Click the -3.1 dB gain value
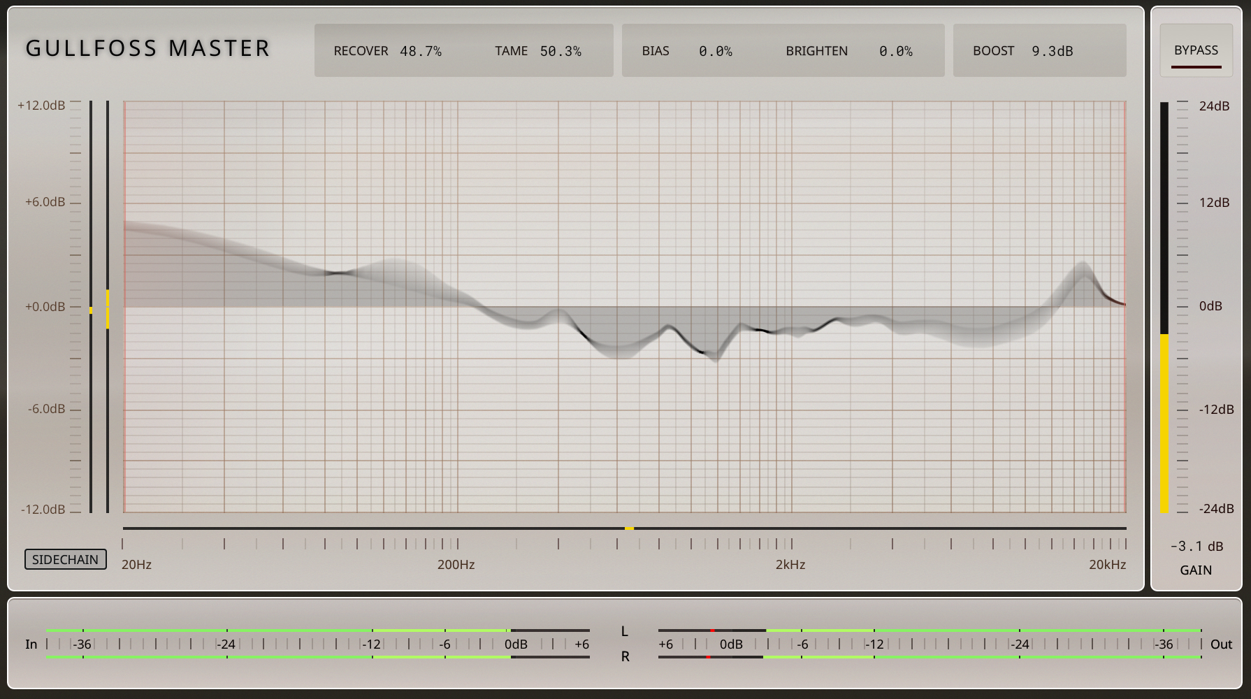Image resolution: width=1251 pixels, height=699 pixels. tap(1196, 546)
